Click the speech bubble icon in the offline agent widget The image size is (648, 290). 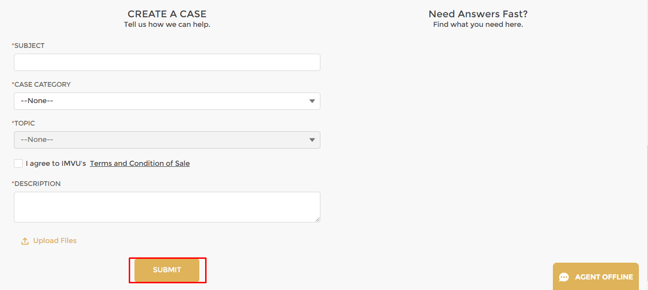562,277
